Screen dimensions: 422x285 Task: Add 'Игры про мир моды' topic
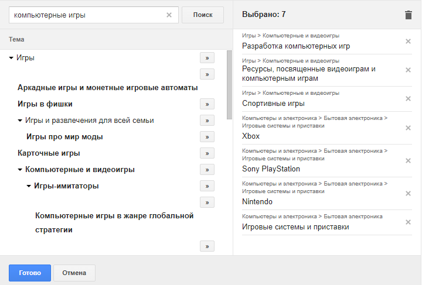[x=207, y=137]
